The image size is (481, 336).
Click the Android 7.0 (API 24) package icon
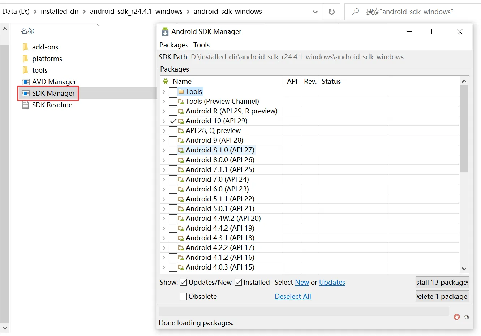(x=181, y=180)
